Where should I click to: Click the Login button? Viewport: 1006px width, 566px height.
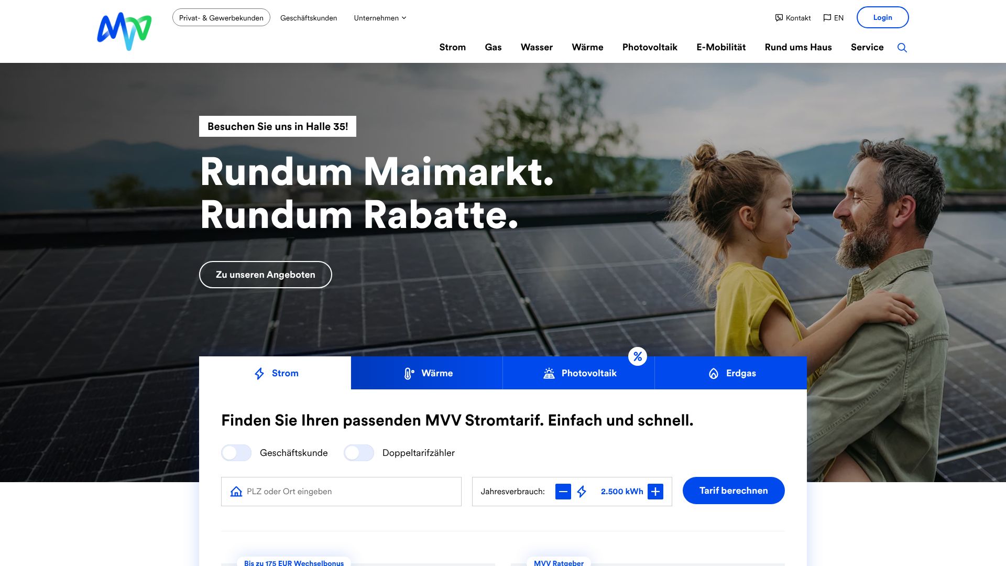[883, 17]
